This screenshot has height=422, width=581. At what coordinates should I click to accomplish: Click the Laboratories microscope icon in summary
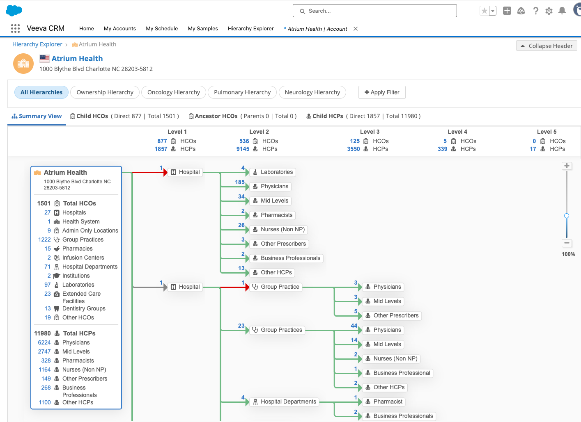point(57,285)
